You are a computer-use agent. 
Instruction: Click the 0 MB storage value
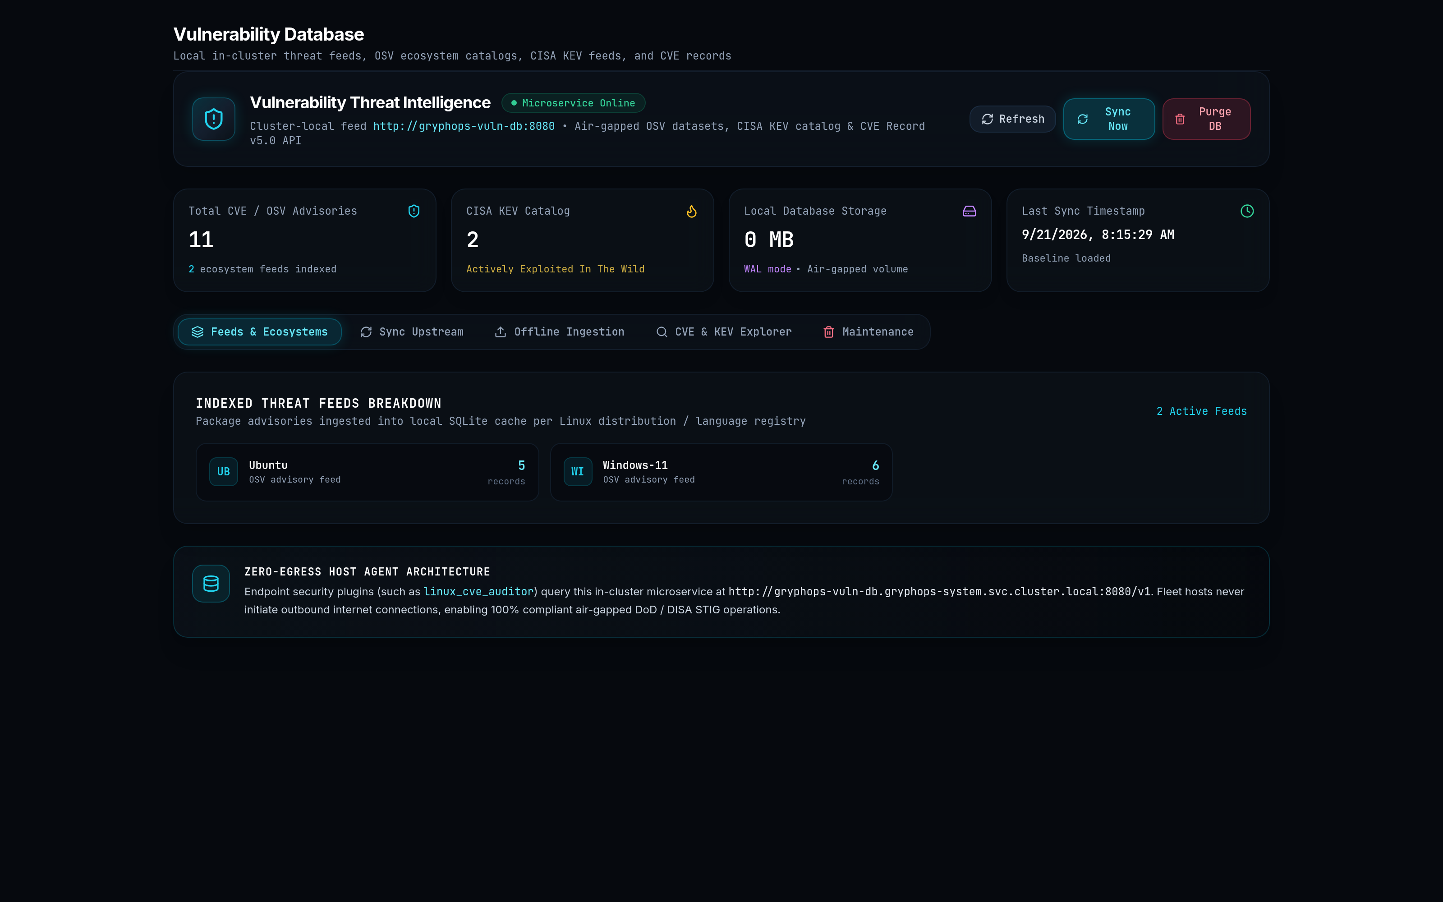coord(768,240)
